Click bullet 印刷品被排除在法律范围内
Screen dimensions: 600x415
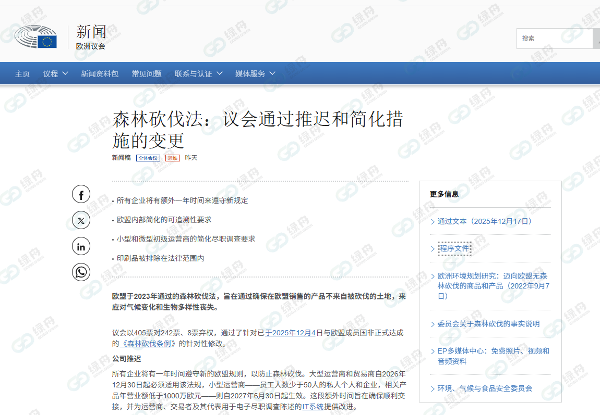(160, 258)
